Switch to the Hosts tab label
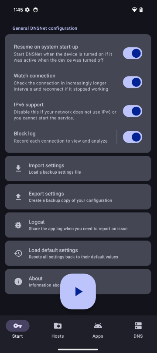Screen dimensions: 157x353 pos(58,336)
